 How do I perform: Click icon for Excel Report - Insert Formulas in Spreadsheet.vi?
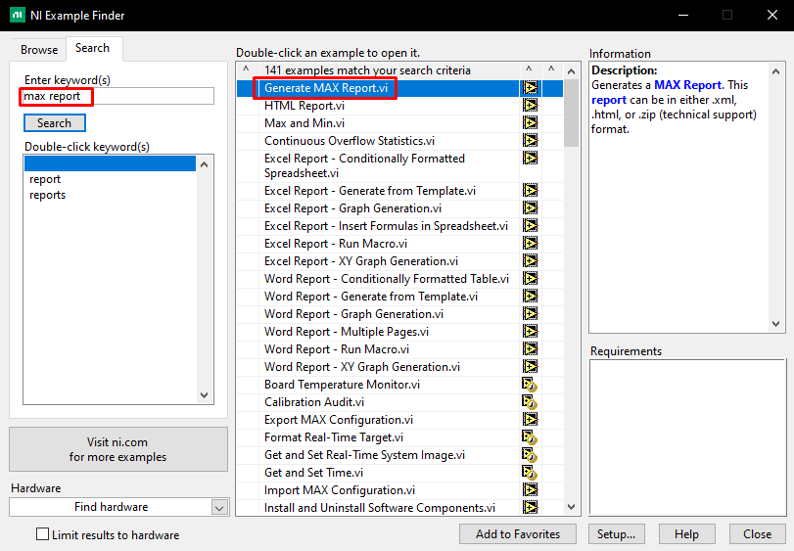(531, 226)
